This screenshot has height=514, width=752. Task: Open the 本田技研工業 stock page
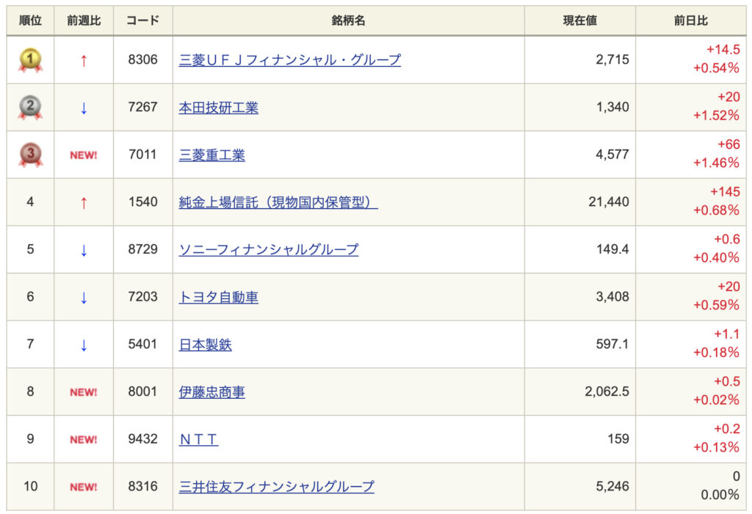(x=219, y=108)
